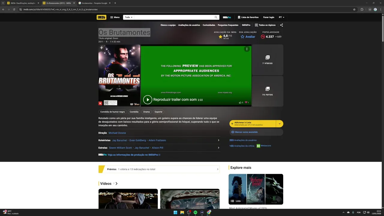Click Adicionar à Lista button
Viewport: 384px width, 216px height.
tap(253, 124)
